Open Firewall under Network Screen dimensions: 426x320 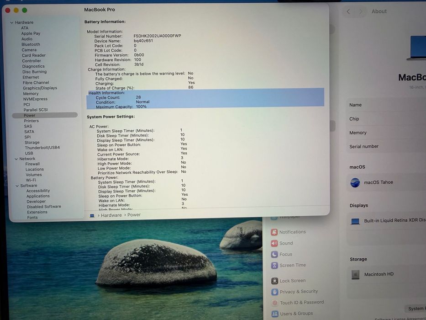pyautogui.click(x=32, y=164)
